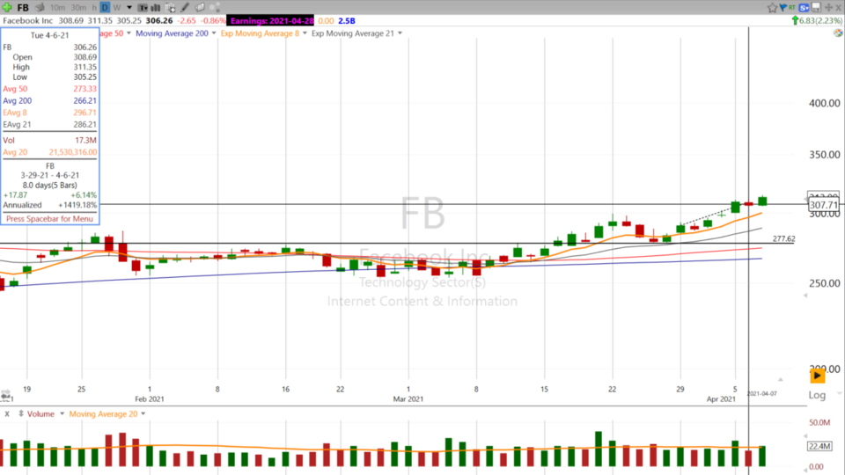The width and height of the screenshot is (845, 475).
Task: Click the 22.4M volume value marker
Action: click(819, 446)
